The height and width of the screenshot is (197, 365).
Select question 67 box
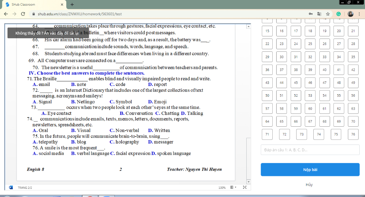point(310,121)
